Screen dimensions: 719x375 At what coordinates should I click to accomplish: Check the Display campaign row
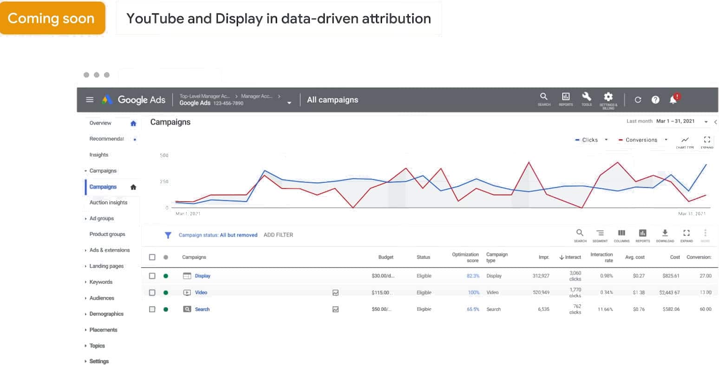[152, 276]
